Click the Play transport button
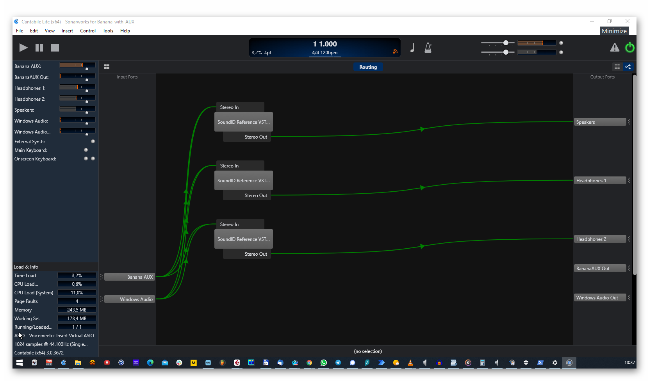This screenshot has height=381, width=649. pos(23,48)
